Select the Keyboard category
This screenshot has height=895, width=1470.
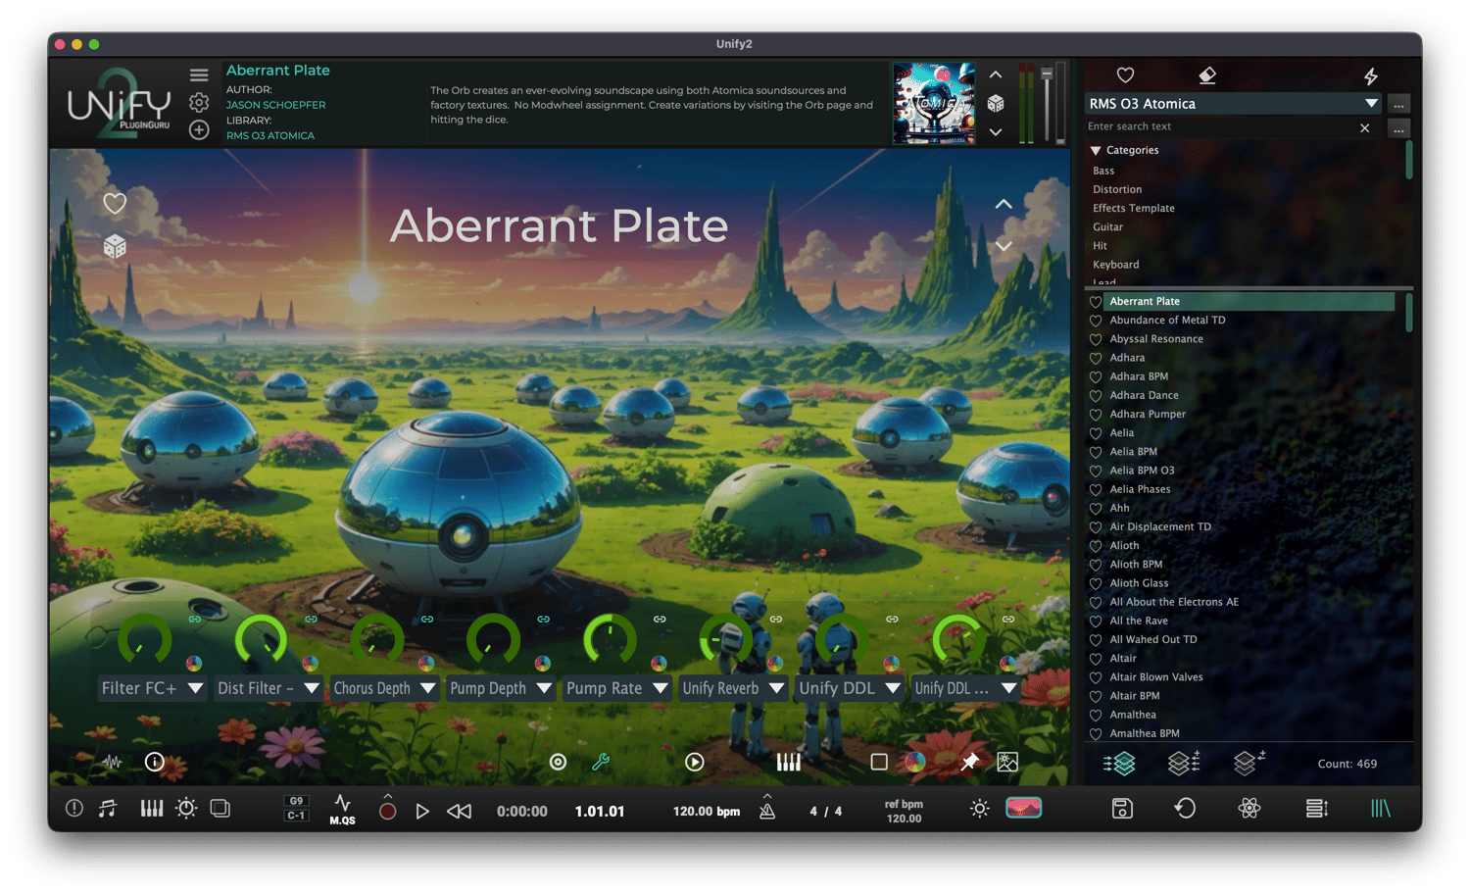(x=1116, y=265)
